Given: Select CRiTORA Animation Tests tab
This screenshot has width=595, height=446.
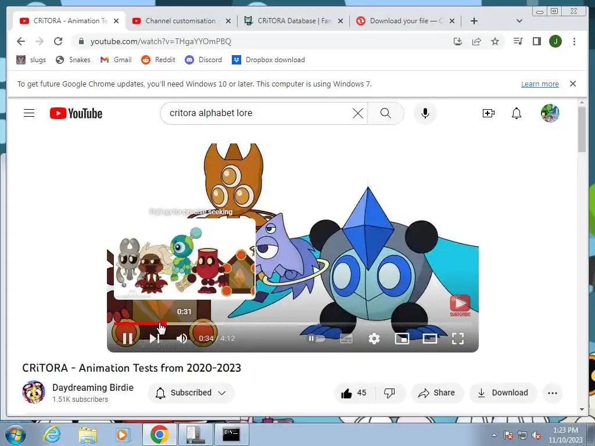Looking at the screenshot, I should pos(70,21).
